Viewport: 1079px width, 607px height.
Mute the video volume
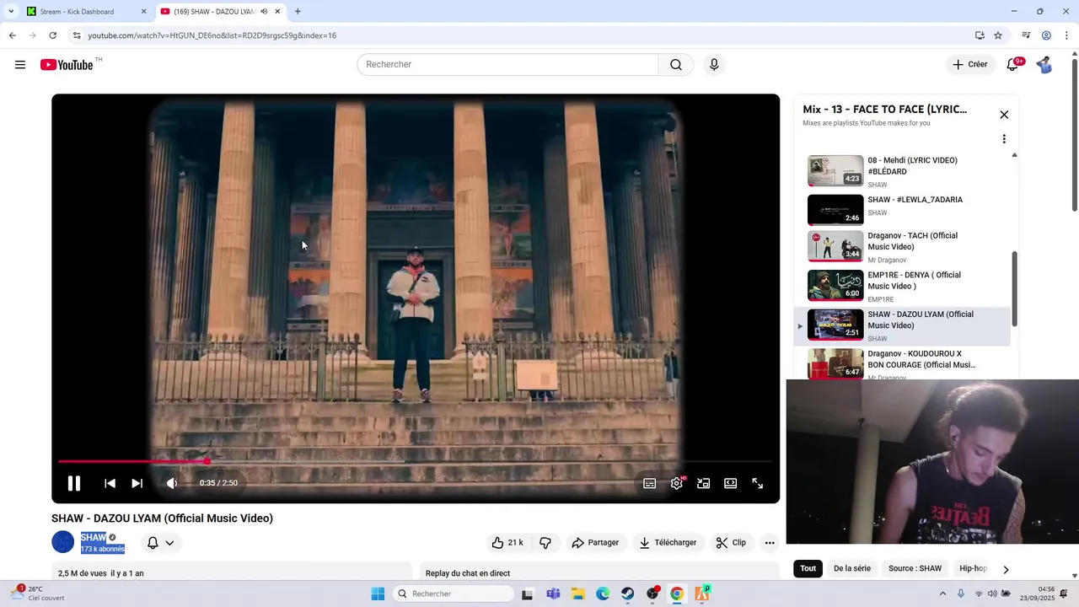[172, 483]
